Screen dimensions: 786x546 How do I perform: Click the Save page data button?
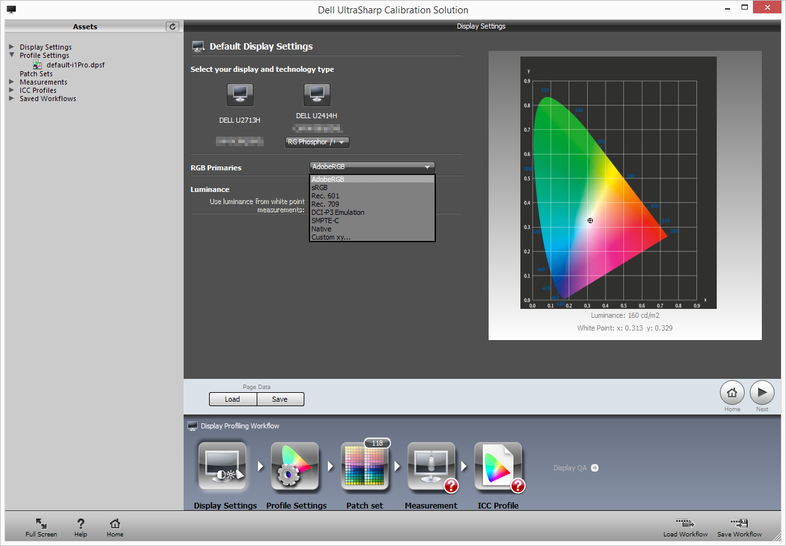pos(280,399)
